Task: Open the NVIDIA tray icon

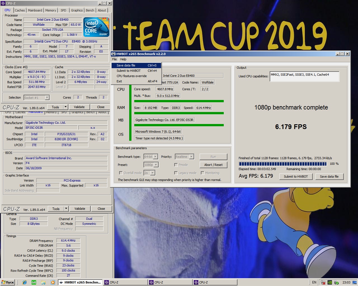Action: [x=330, y=282]
